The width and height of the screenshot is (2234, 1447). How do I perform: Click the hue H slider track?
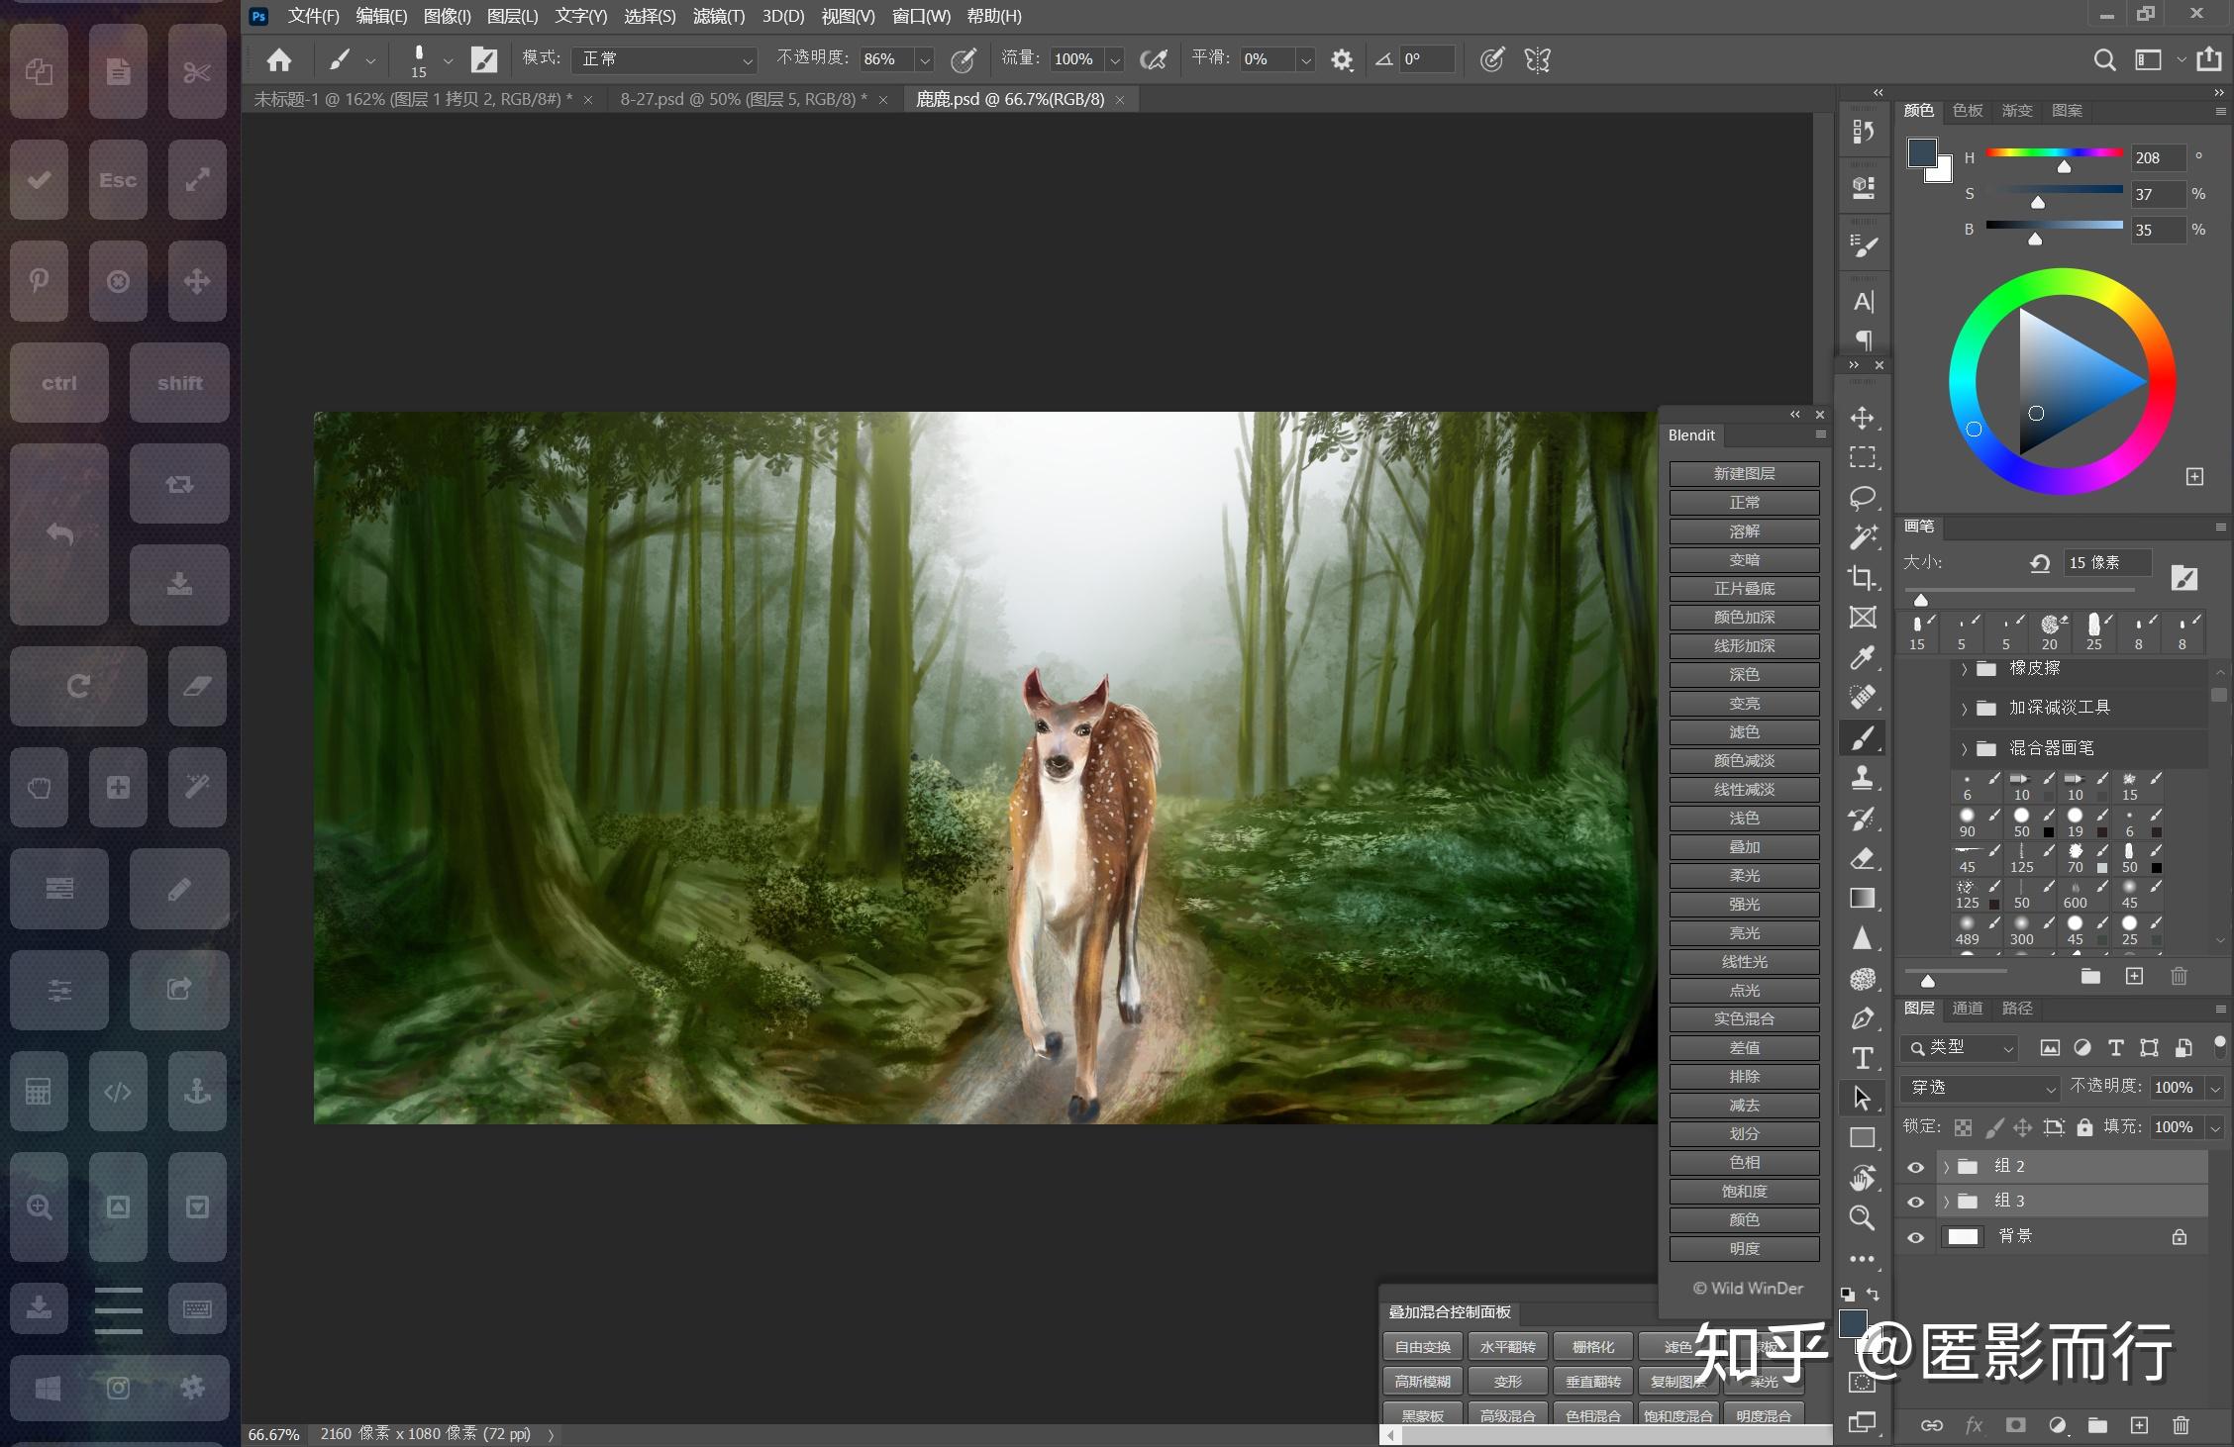pos(2054,153)
